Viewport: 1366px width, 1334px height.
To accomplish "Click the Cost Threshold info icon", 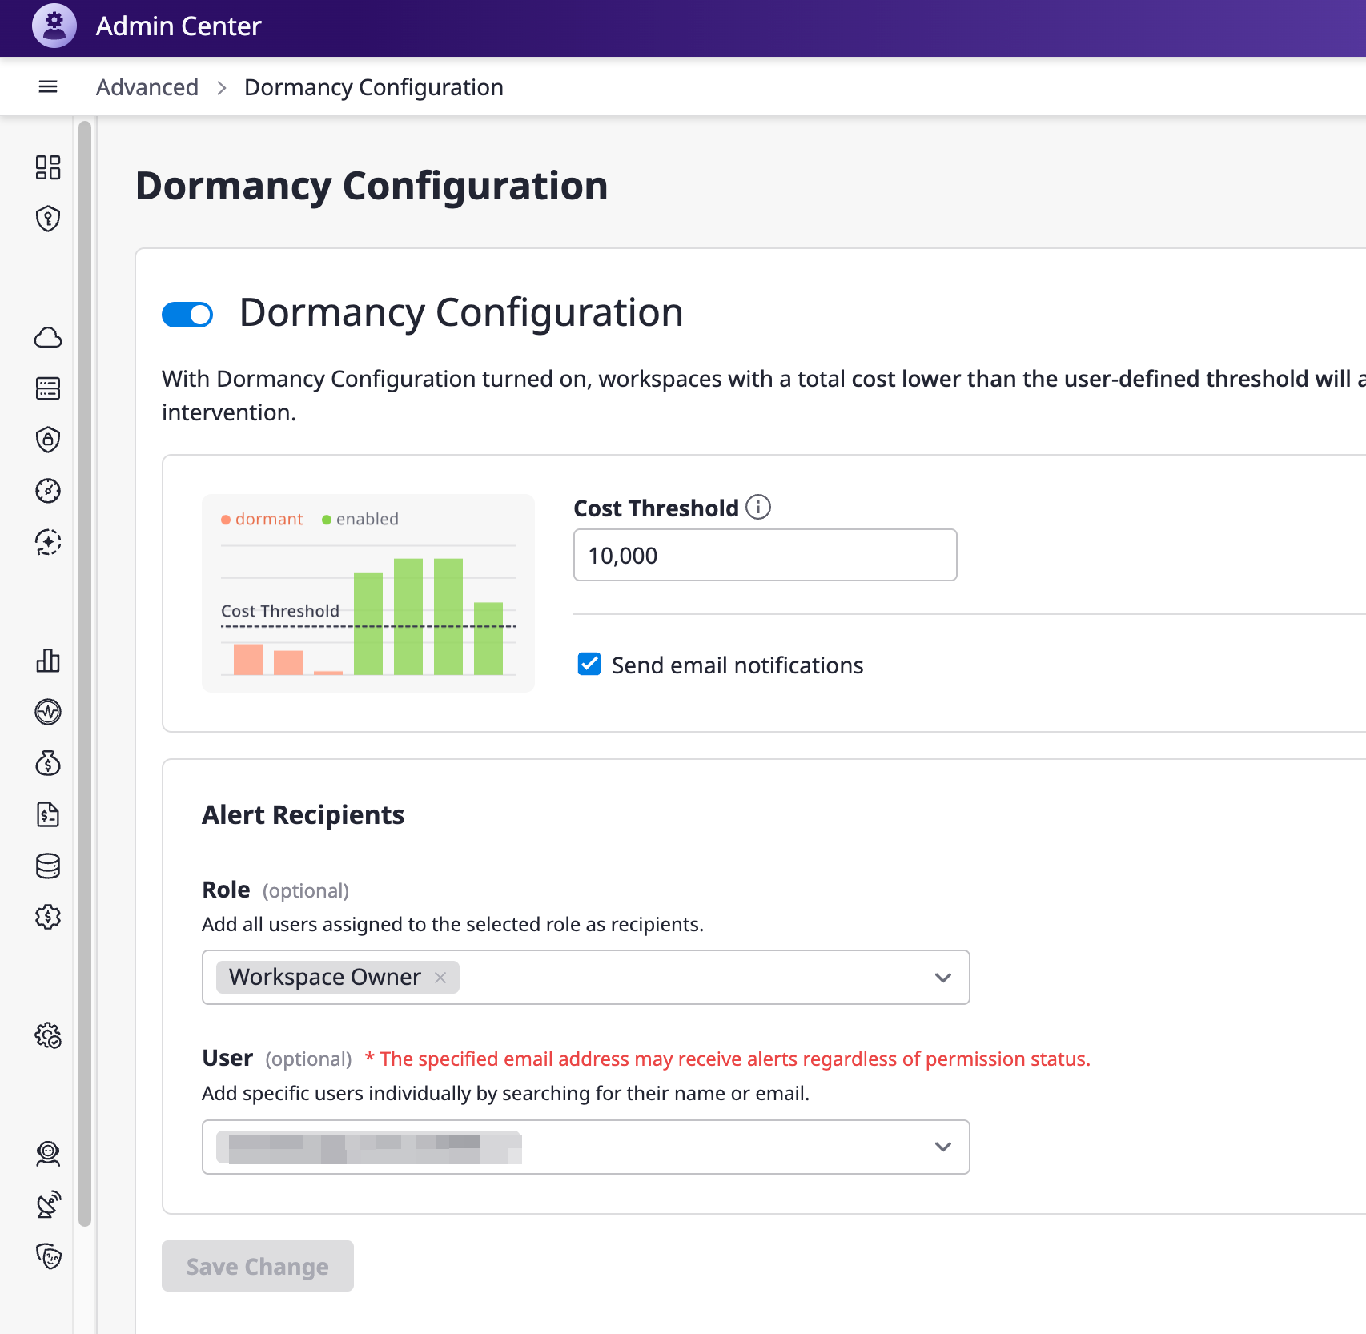I will (x=757, y=507).
